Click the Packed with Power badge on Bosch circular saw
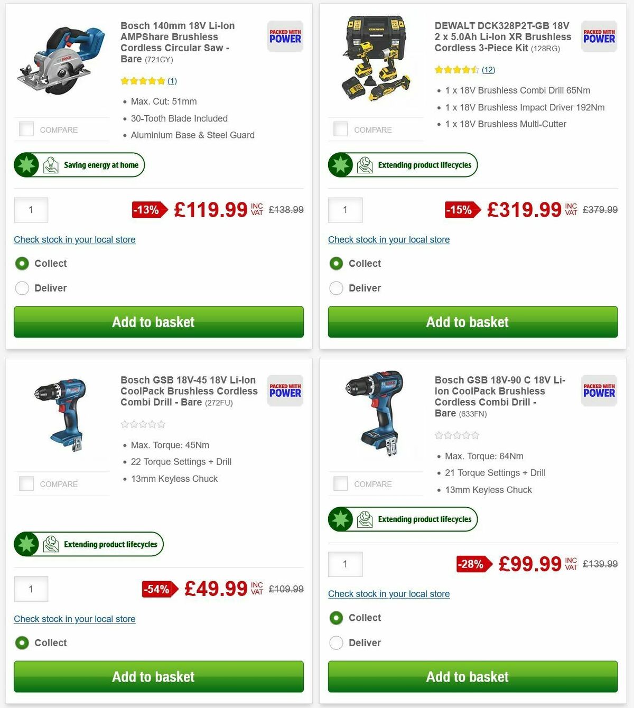This screenshot has height=708, width=634. click(285, 36)
